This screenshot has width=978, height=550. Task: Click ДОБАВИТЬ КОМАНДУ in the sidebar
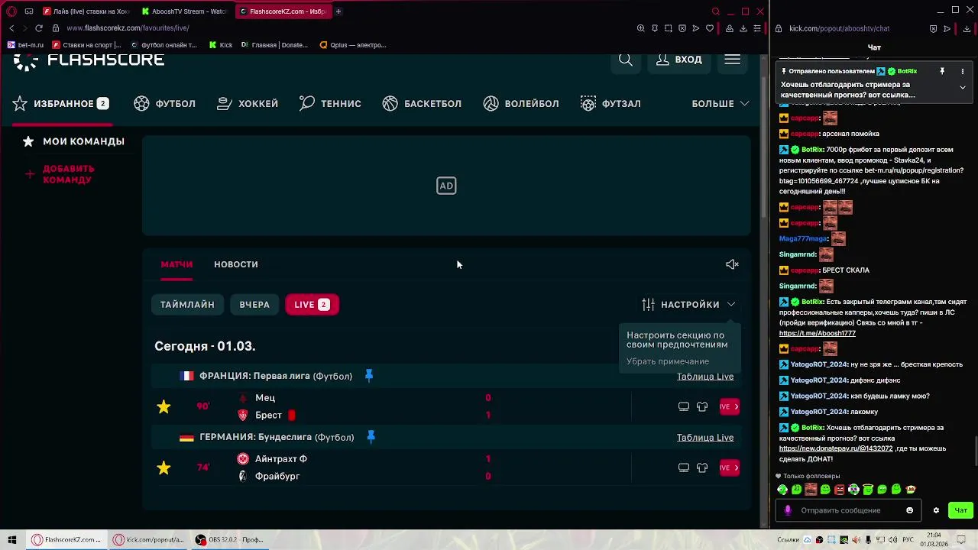pos(60,174)
